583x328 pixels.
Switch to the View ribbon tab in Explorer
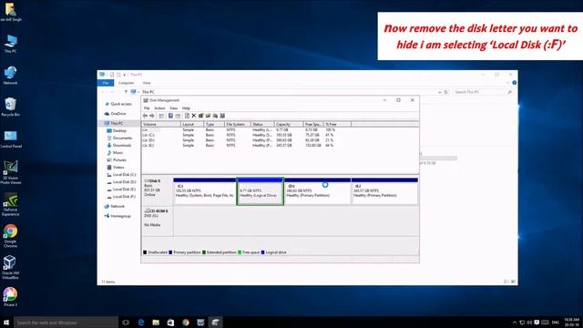coord(147,83)
